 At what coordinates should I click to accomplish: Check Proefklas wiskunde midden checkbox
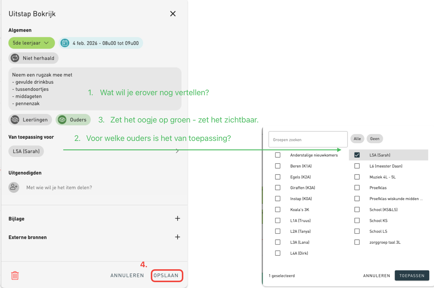pos(357,199)
